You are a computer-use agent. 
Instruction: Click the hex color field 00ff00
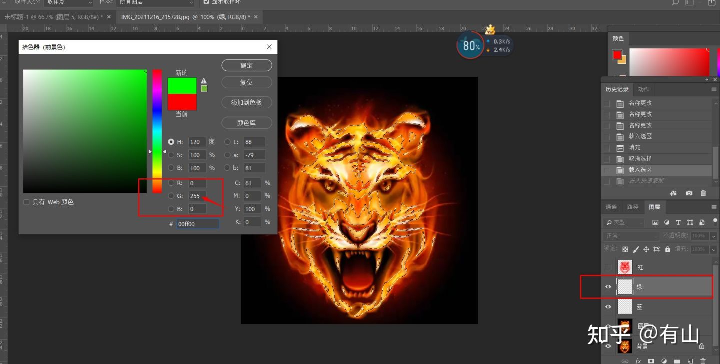point(198,224)
